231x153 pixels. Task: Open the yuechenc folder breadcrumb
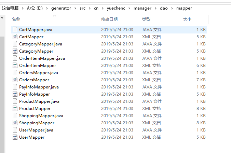116,8
